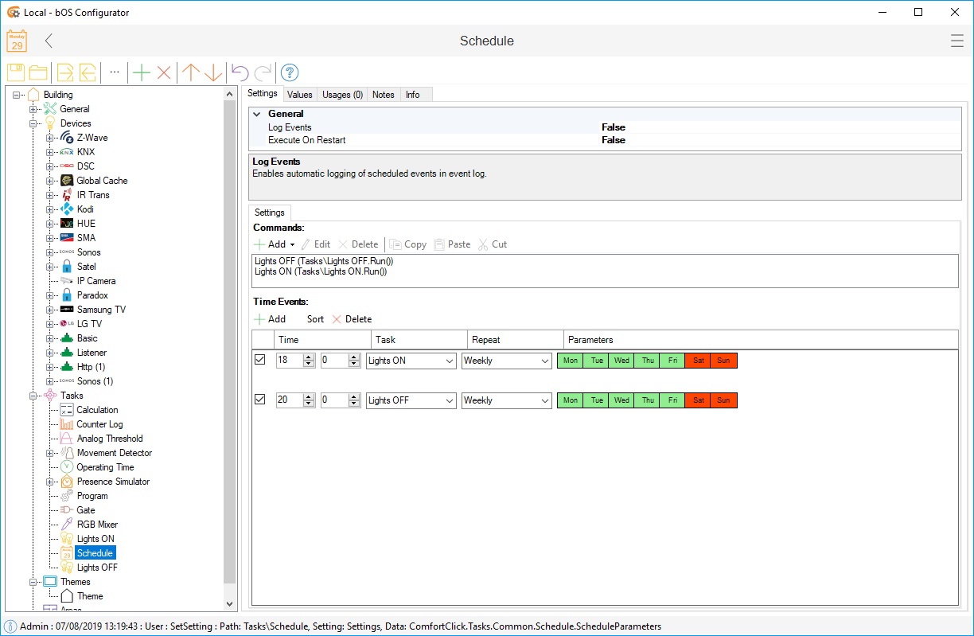Click the redo toolbar icon

(x=263, y=72)
